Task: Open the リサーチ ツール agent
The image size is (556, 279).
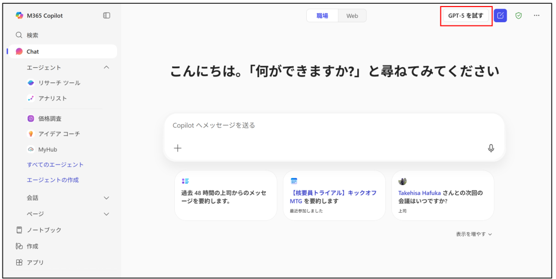Action: pos(54,83)
